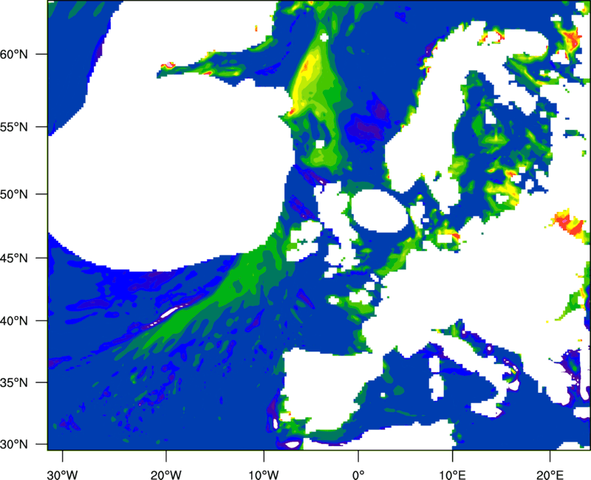
Task: Click the 10°W longitude label
Action: (264, 475)
